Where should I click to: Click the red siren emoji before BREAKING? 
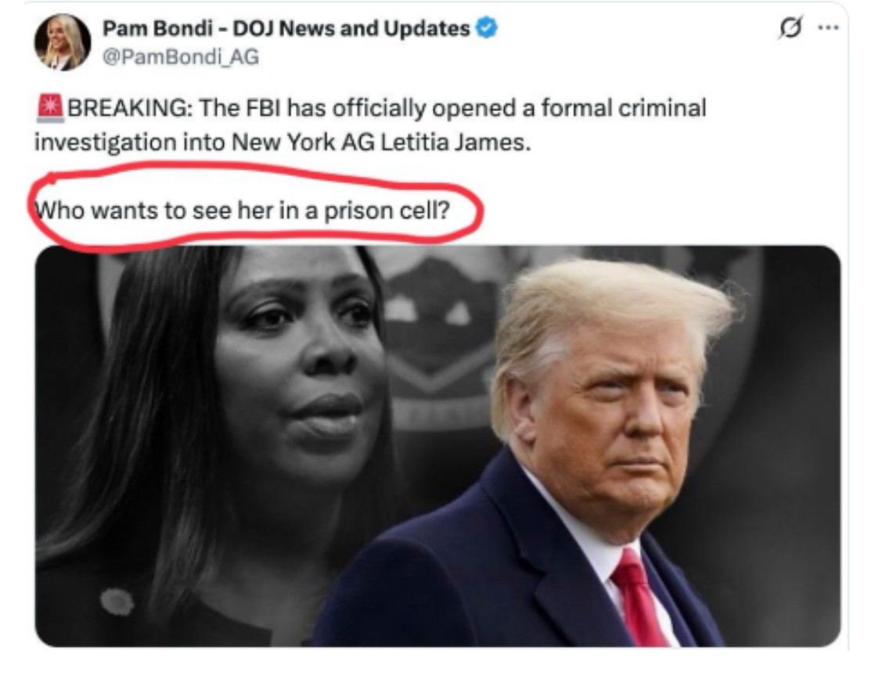pyautogui.click(x=50, y=108)
